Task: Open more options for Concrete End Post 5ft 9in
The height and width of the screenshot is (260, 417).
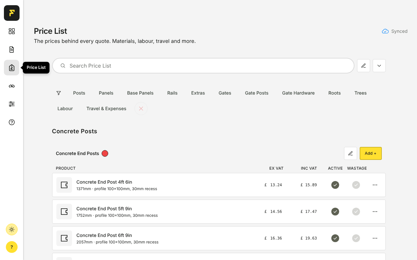Action: tap(375, 212)
